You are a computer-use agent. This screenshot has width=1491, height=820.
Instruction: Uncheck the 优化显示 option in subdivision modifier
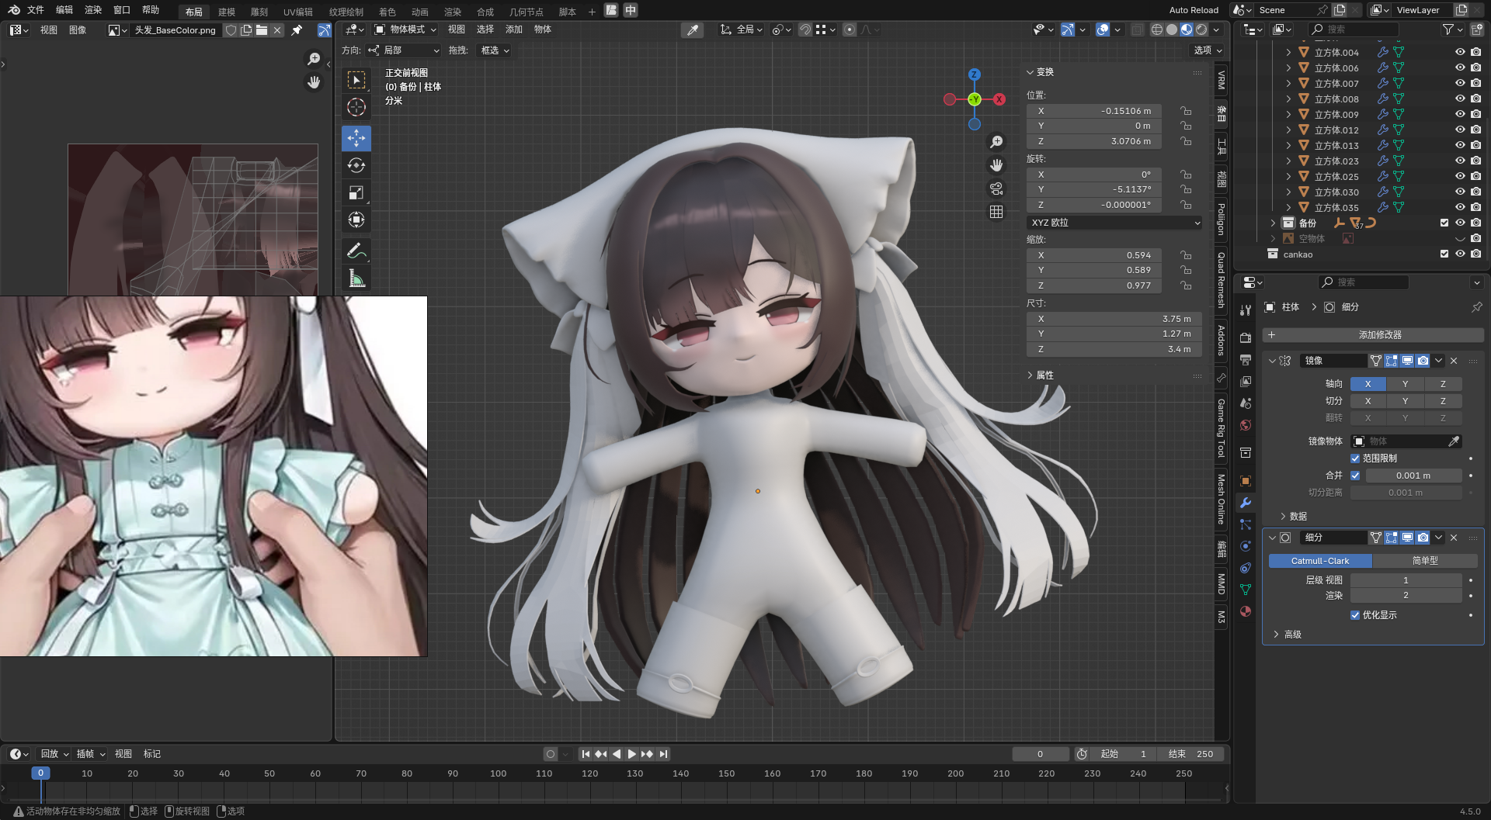pyautogui.click(x=1355, y=615)
